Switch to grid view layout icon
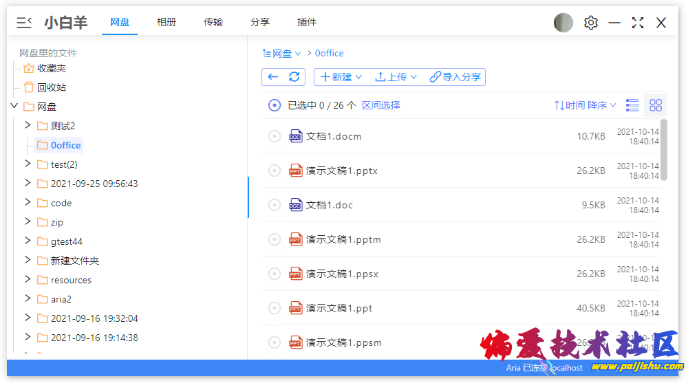Screen dimensions: 688x383 [x=656, y=105]
